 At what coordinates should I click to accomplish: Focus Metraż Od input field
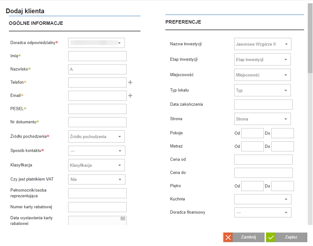point(252,146)
